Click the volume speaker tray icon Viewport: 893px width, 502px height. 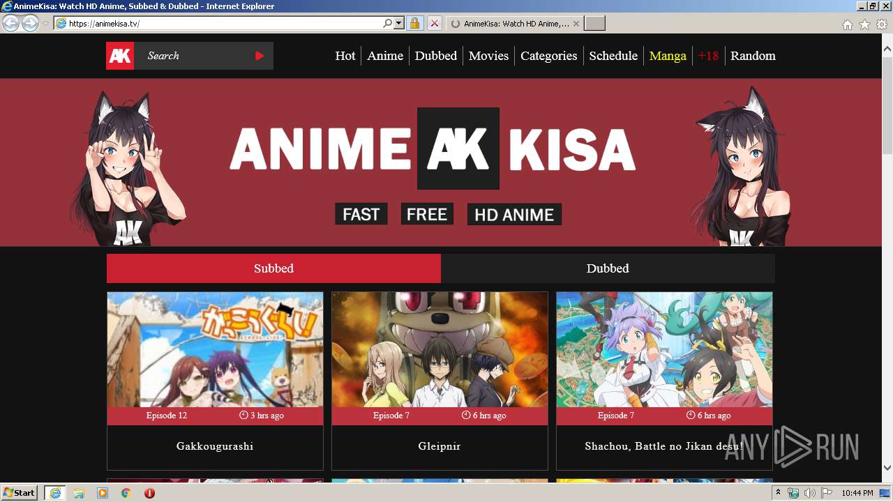tap(810, 493)
